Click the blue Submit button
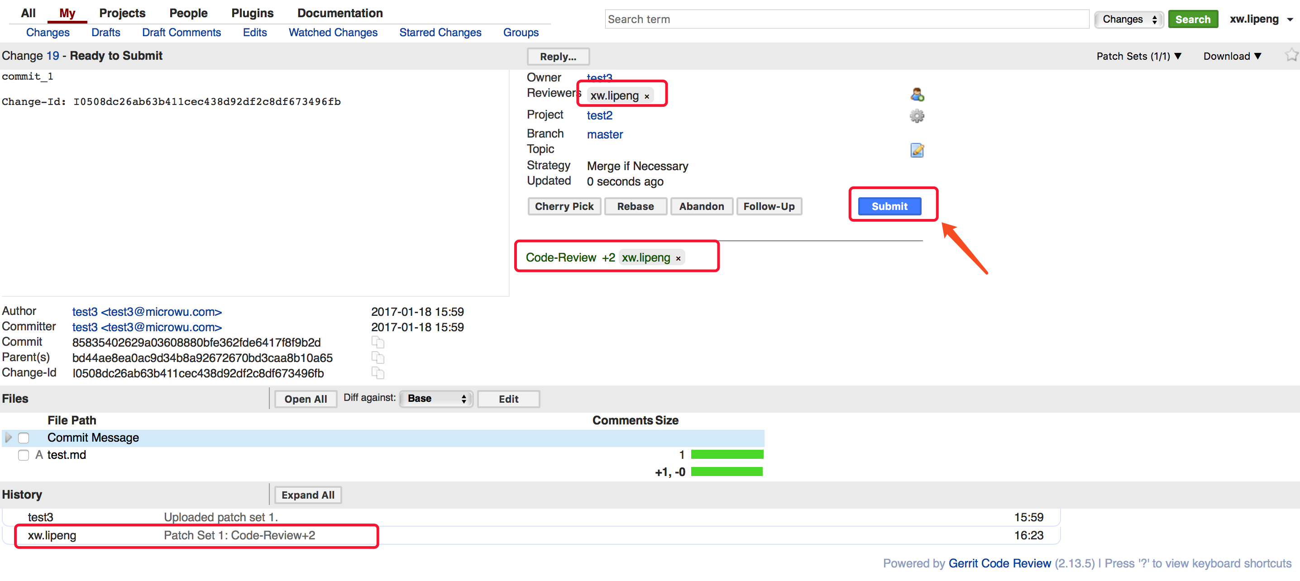 pyautogui.click(x=889, y=206)
